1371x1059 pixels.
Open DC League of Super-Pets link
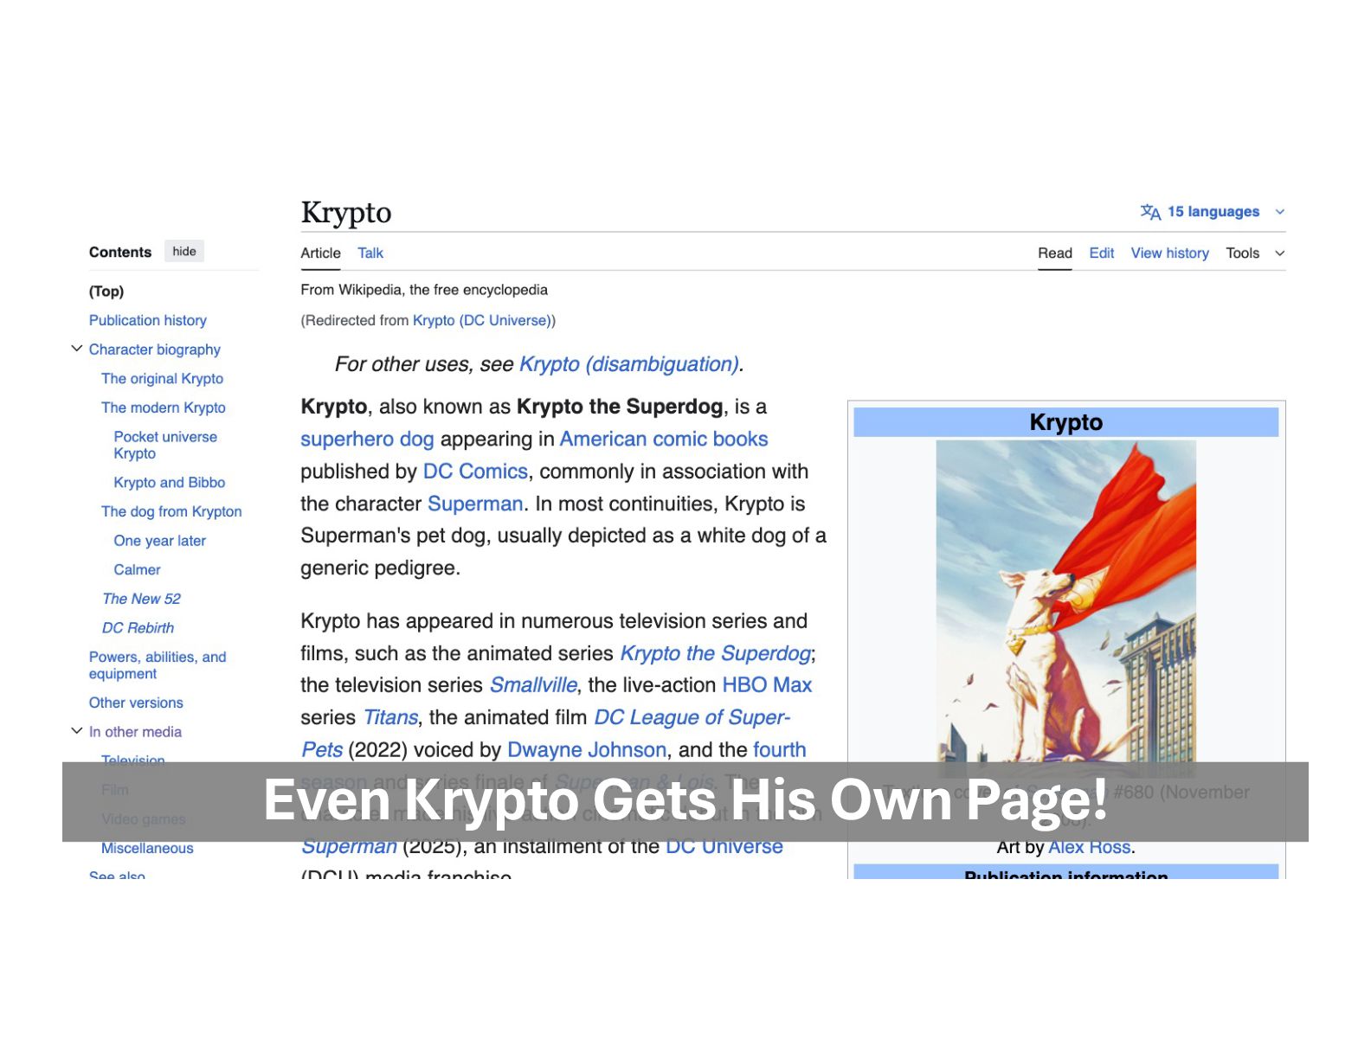(x=692, y=718)
